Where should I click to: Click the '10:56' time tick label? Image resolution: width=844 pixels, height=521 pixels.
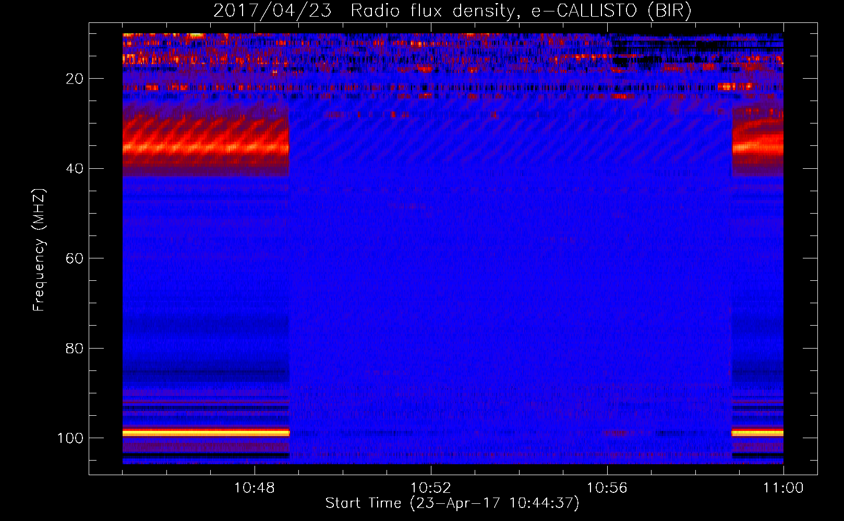coord(607,488)
